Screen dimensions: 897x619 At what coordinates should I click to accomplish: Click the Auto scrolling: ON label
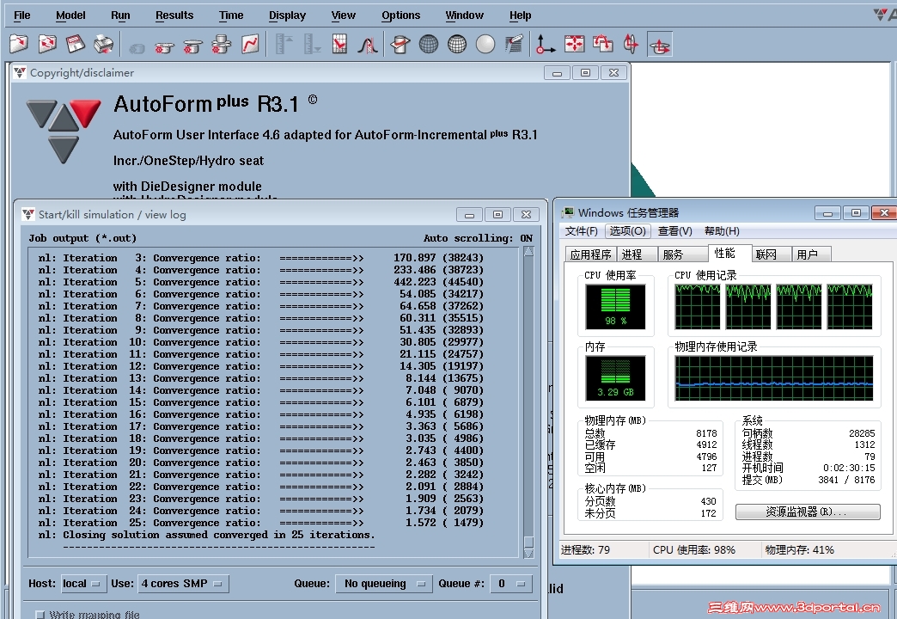point(478,237)
